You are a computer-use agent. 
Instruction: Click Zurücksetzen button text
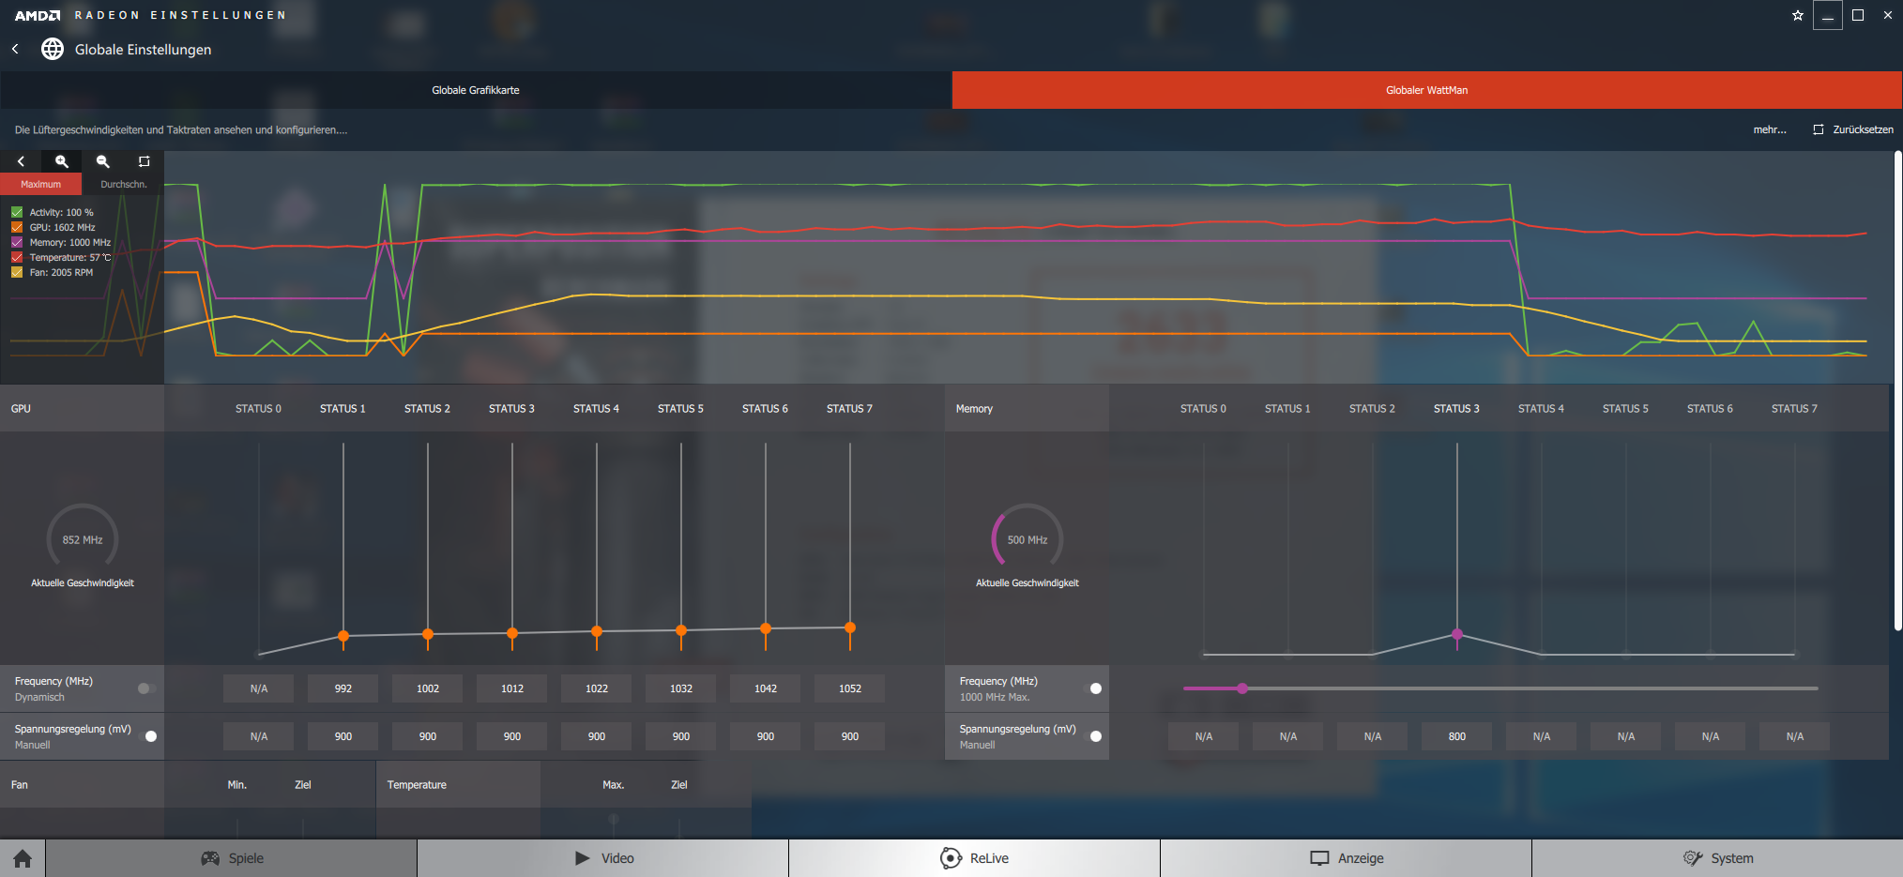(x=1863, y=129)
